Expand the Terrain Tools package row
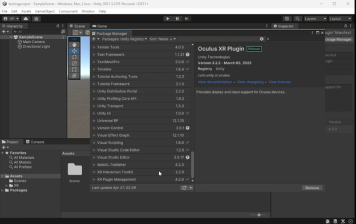Screen dimensions: 356x224 point(94,47)
